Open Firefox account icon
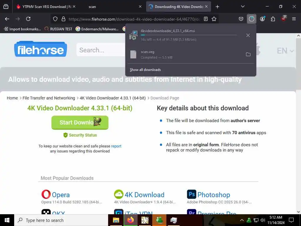The image size is (301, 226). 262,19
